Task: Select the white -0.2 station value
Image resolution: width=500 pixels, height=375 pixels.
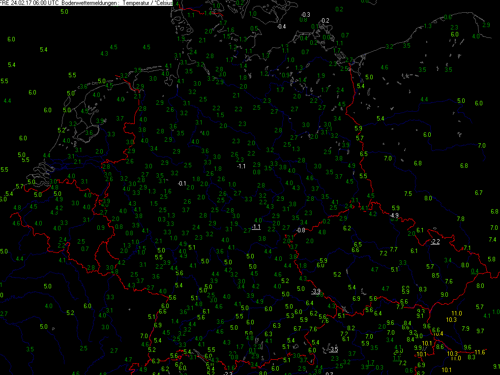Action: click(324, 20)
